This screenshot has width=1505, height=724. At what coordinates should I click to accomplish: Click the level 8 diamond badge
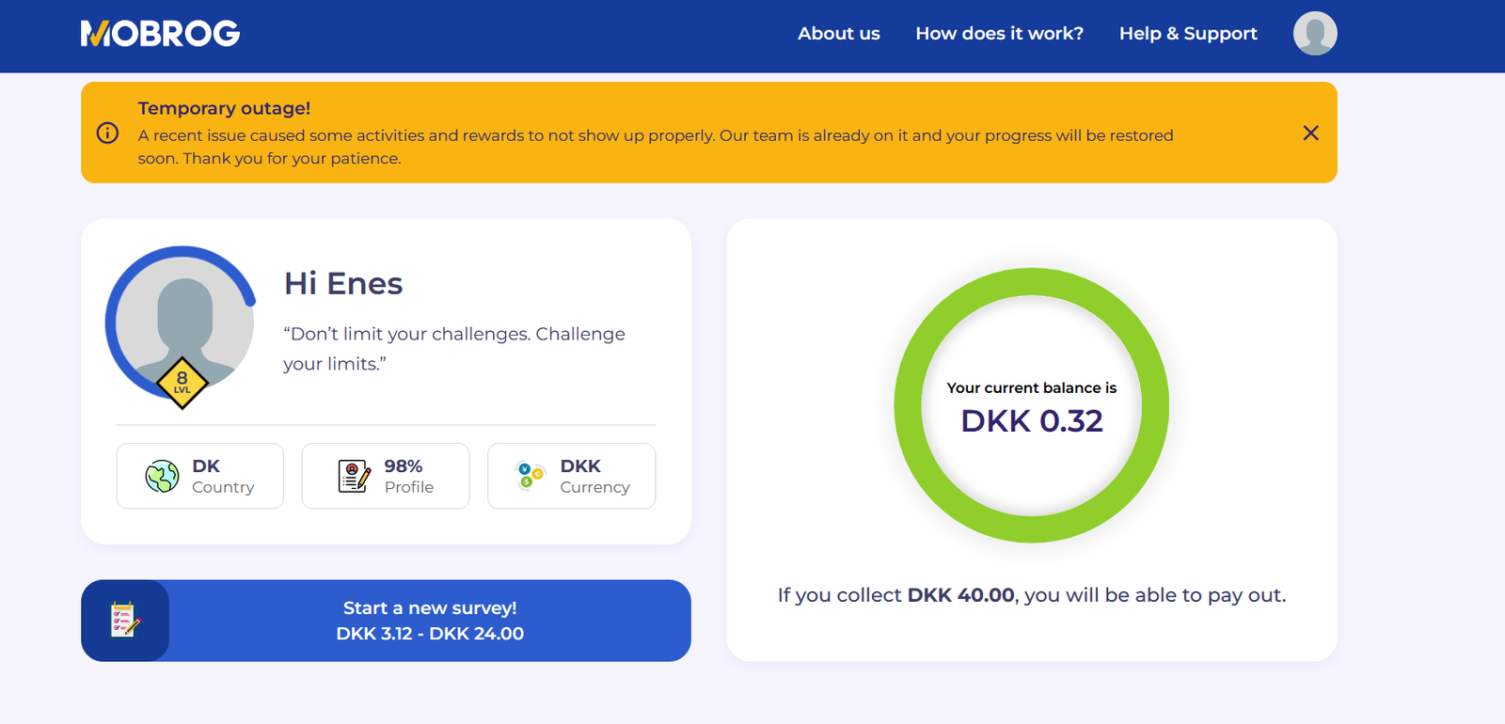182,383
